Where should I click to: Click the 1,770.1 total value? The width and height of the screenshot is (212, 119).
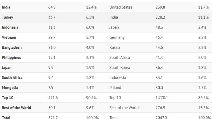click(162, 98)
